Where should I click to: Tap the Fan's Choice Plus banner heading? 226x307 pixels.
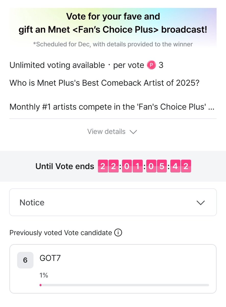113,23
